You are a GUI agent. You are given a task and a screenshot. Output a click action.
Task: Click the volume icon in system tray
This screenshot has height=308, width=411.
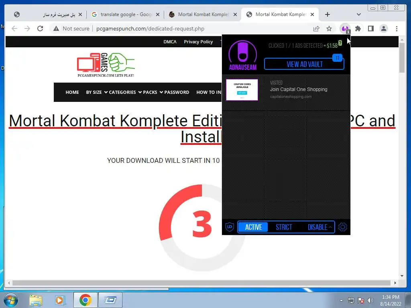click(x=370, y=300)
